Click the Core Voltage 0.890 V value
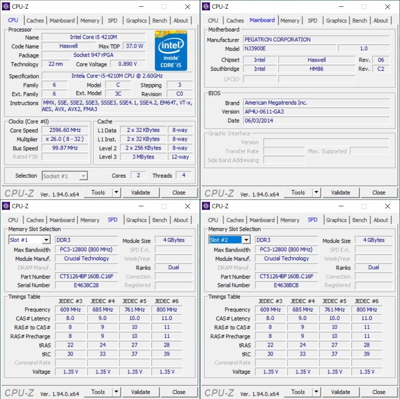This screenshot has width=400, height=399. click(128, 64)
